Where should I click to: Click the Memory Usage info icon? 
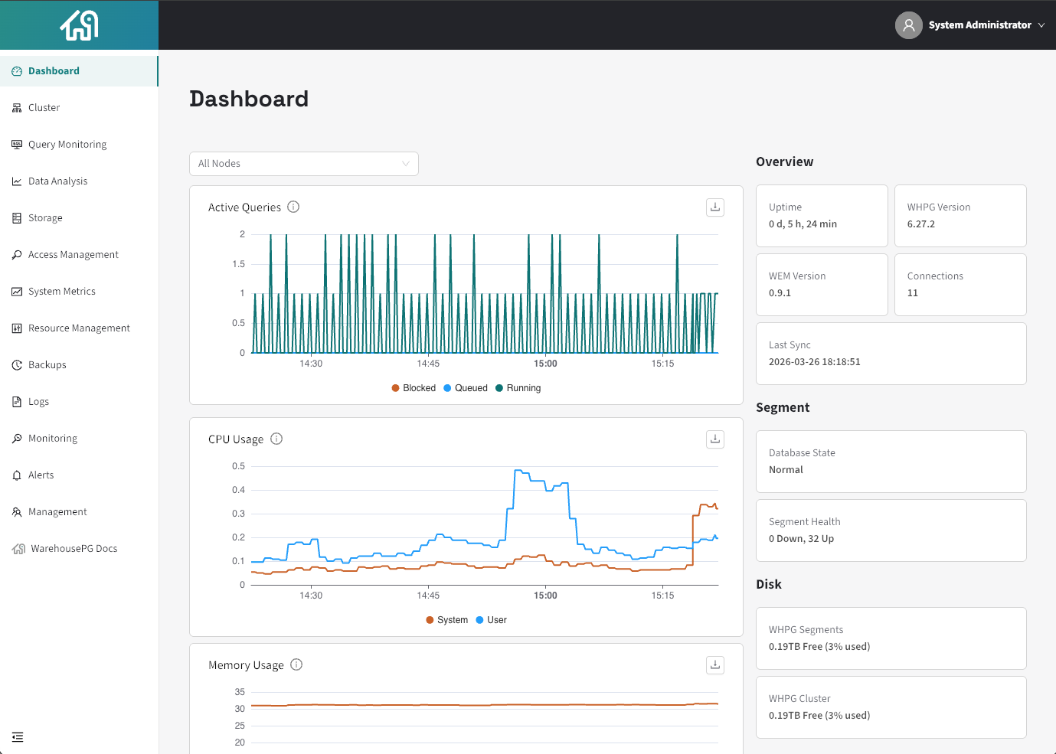296,665
